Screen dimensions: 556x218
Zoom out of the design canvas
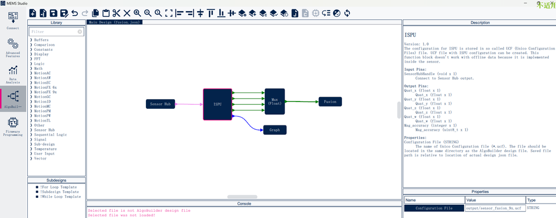tap(148, 13)
